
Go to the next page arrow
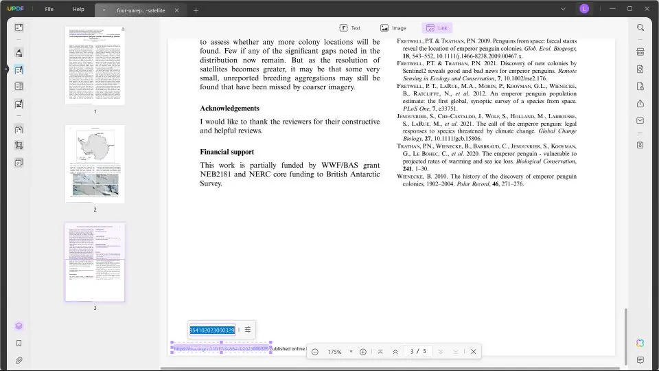441,352
